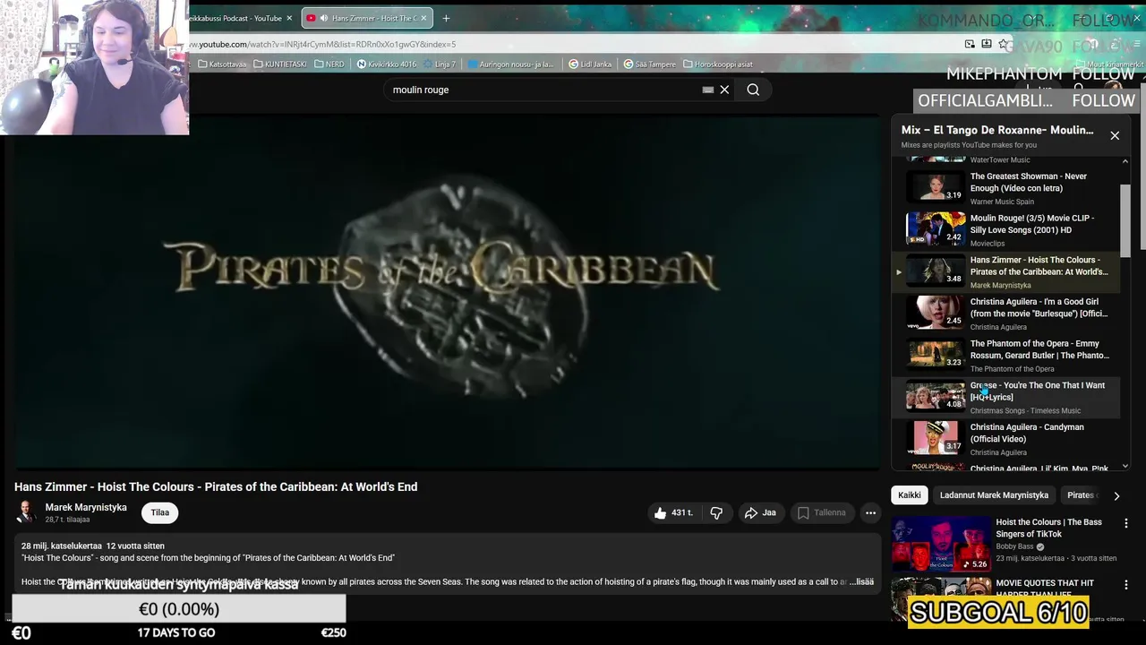Open 'Hoist the Colours | The Bass Singers' recommendation thumbnail
This screenshot has width=1146, height=645.
click(x=941, y=544)
